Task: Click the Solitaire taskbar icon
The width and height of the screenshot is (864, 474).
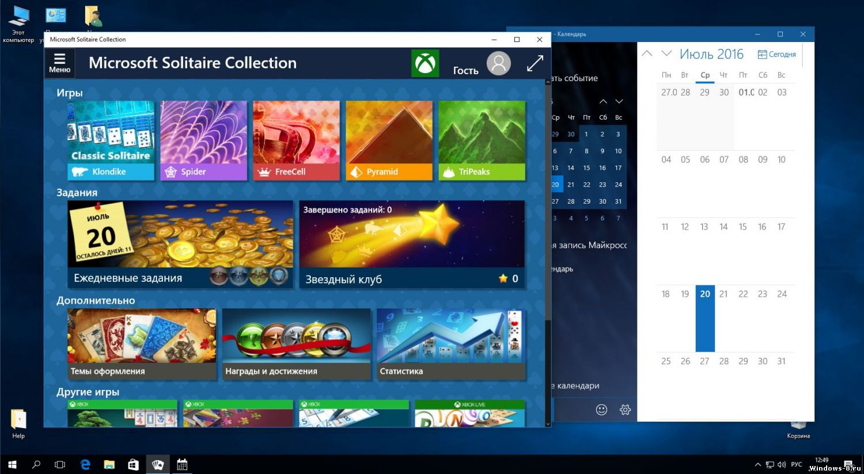Action: pos(157,464)
